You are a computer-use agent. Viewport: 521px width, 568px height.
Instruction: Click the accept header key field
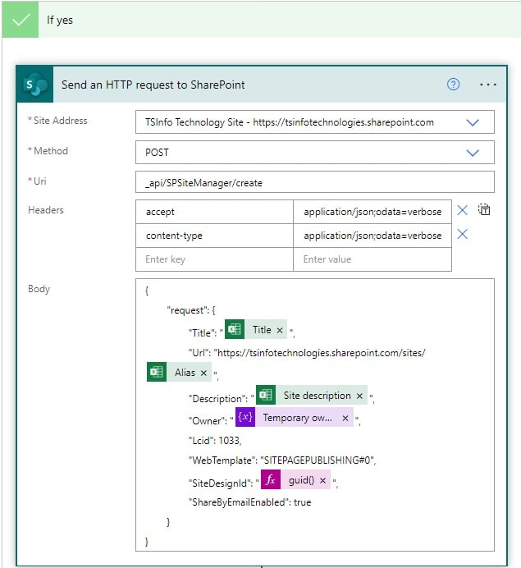click(214, 212)
